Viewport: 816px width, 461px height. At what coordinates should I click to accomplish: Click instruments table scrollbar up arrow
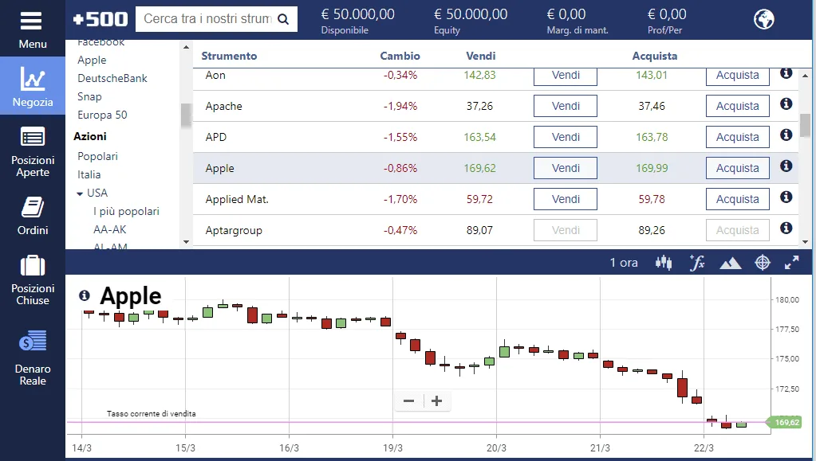[x=805, y=76]
